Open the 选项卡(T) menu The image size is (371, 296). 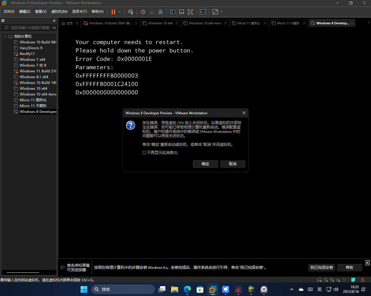tap(79, 12)
